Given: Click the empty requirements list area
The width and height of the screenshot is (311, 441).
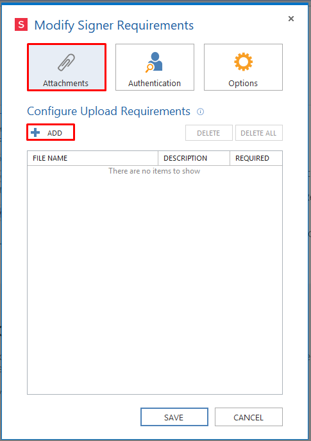Looking at the screenshot, I should click(155, 280).
